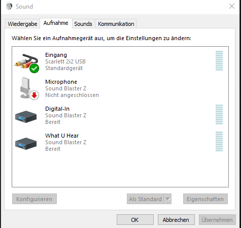Click the Digital-In level meter
Screen dimensions: 241x228
pos(219,114)
